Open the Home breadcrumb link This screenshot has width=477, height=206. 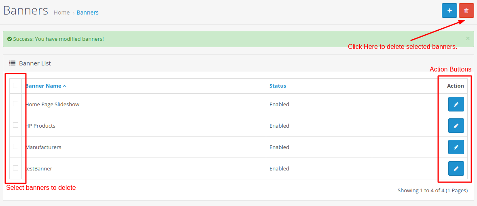click(61, 13)
